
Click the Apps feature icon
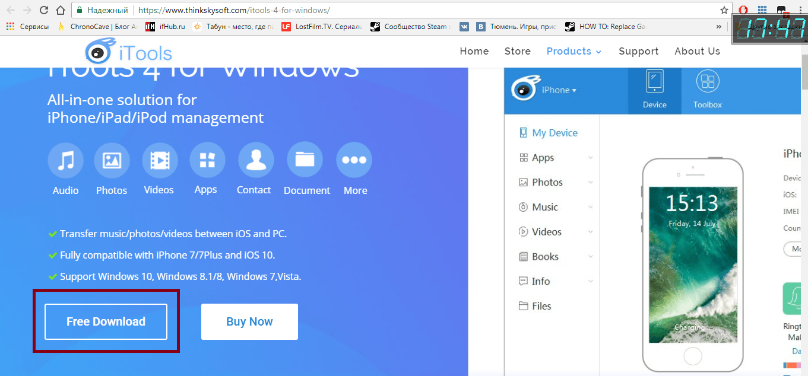(x=207, y=161)
